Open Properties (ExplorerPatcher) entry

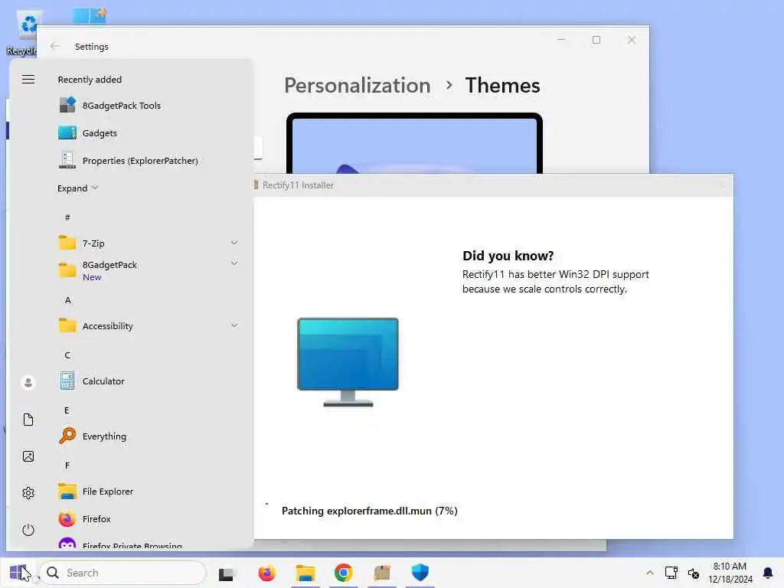[149, 161]
